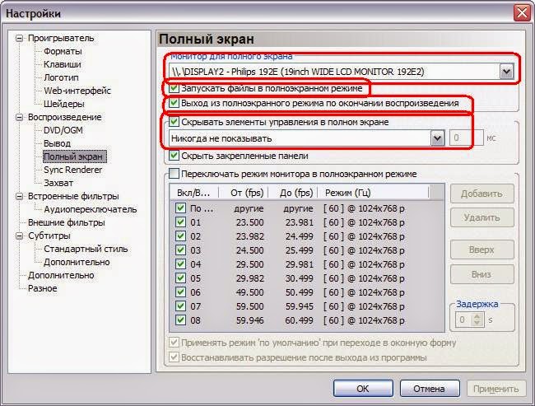This screenshot has width=535, height=406.
Task: Enable 'Переключать режим монитора' checkbox
Action: click(x=174, y=174)
